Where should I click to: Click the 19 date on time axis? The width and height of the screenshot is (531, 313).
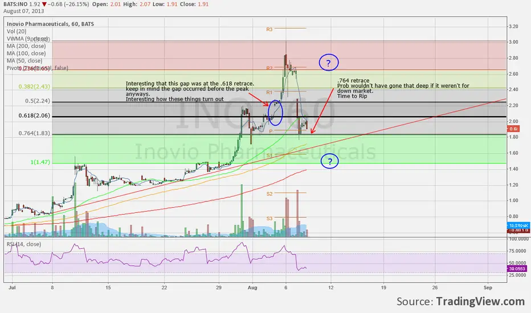383,287
